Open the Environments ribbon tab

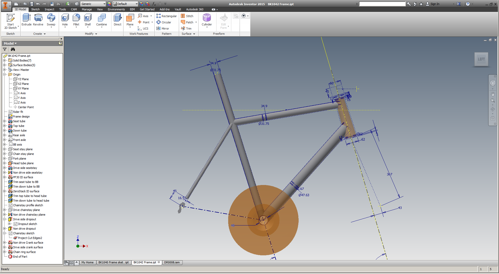[116, 9]
